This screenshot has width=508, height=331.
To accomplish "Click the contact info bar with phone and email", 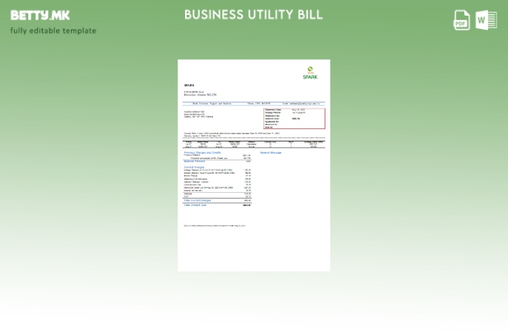I will click(254, 103).
